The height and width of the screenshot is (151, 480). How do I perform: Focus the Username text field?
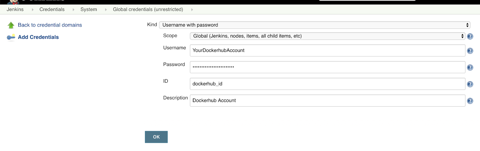pos(327,50)
